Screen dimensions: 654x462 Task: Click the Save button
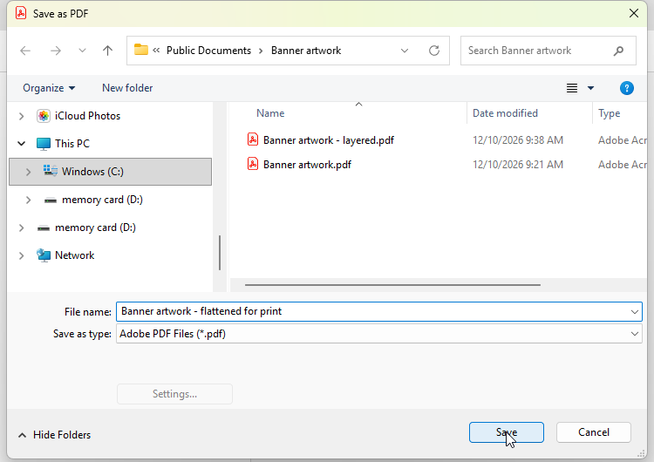(507, 432)
